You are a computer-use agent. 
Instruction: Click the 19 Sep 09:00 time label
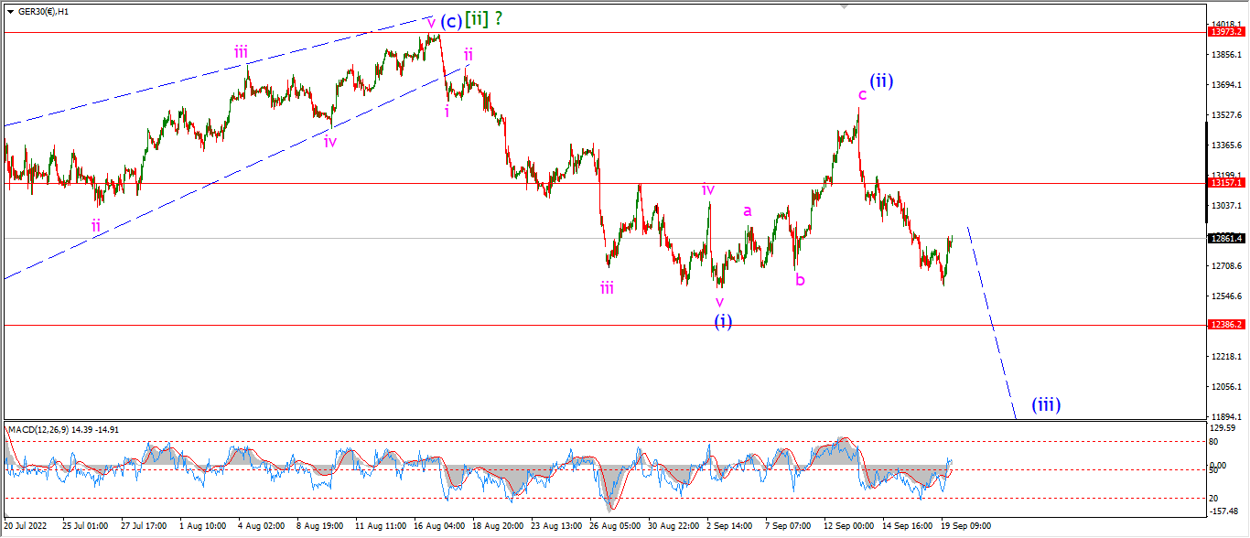966,526
